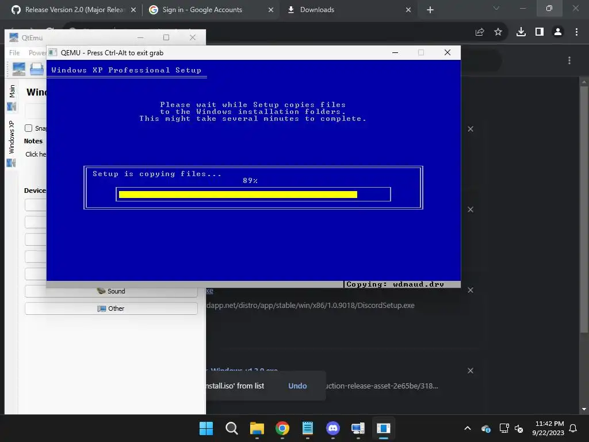Switch to the QEMU taskbar icon

pyautogui.click(x=384, y=428)
